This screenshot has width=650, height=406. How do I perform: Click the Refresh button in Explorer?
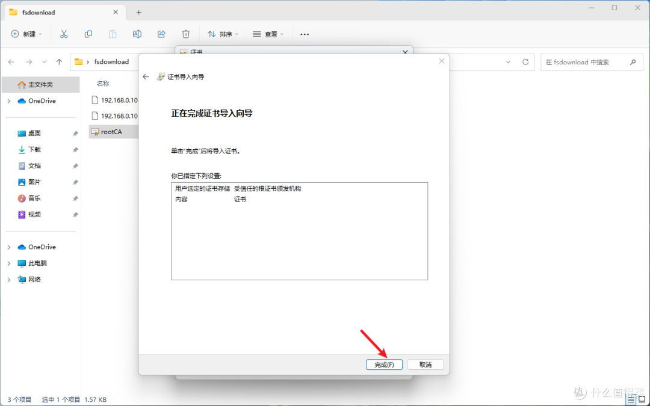[x=525, y=62]
